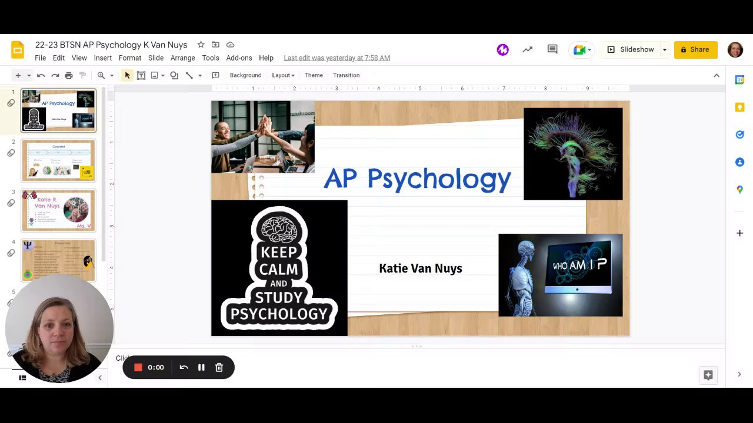Select the Shape tool
The image size is (753, 423).
click(x=174, y=75)
